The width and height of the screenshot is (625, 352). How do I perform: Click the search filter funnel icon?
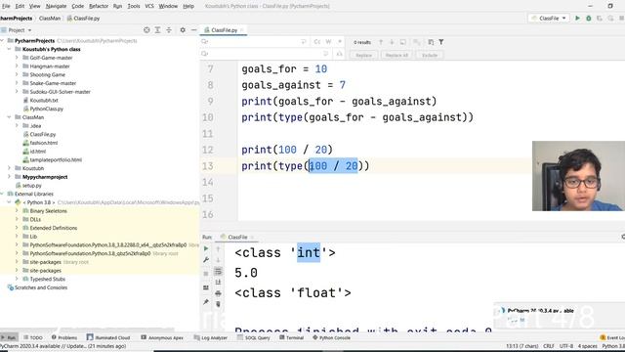pyautogui.click(x=441, y=42)
